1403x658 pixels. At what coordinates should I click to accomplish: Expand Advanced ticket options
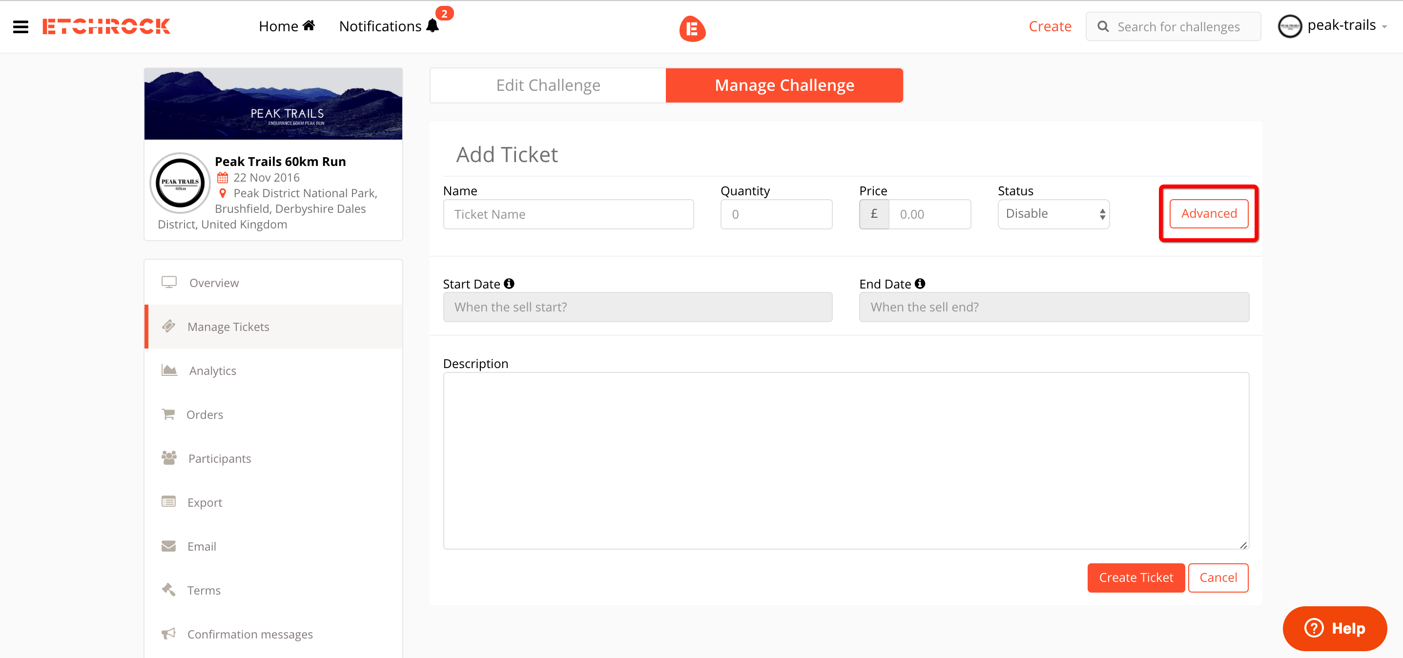click(1208, 213)
